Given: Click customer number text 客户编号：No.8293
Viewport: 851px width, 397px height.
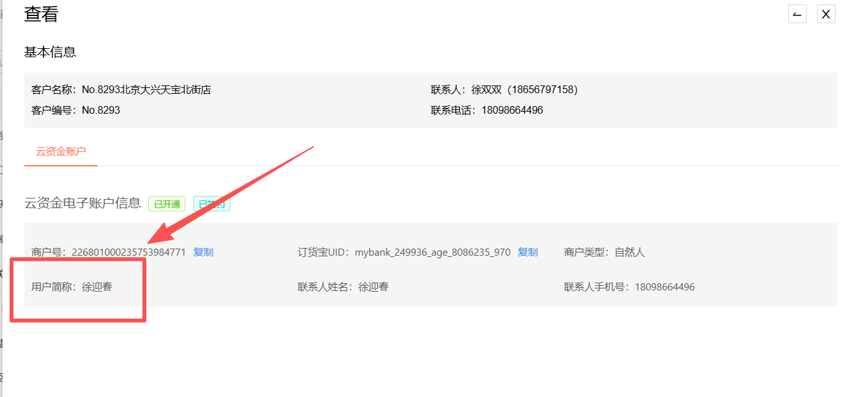Looking at the screenshot, I should coord(76,110).
